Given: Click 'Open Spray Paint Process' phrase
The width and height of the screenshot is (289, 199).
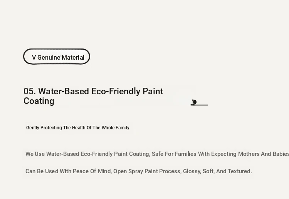Looking at the screenshot, I should (x=147, y=171).
